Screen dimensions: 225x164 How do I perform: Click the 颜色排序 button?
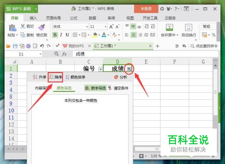(75, 77)
